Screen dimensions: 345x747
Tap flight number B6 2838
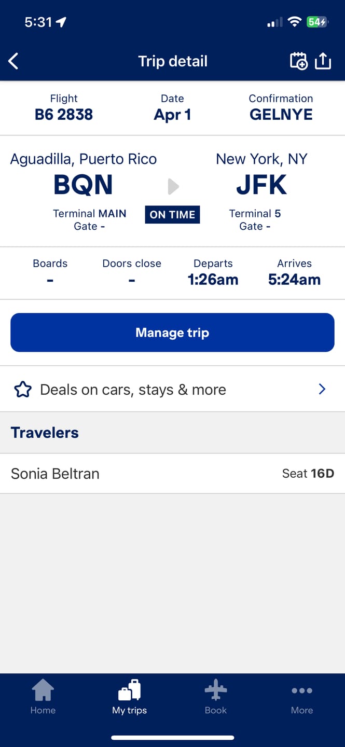[64, 115]
